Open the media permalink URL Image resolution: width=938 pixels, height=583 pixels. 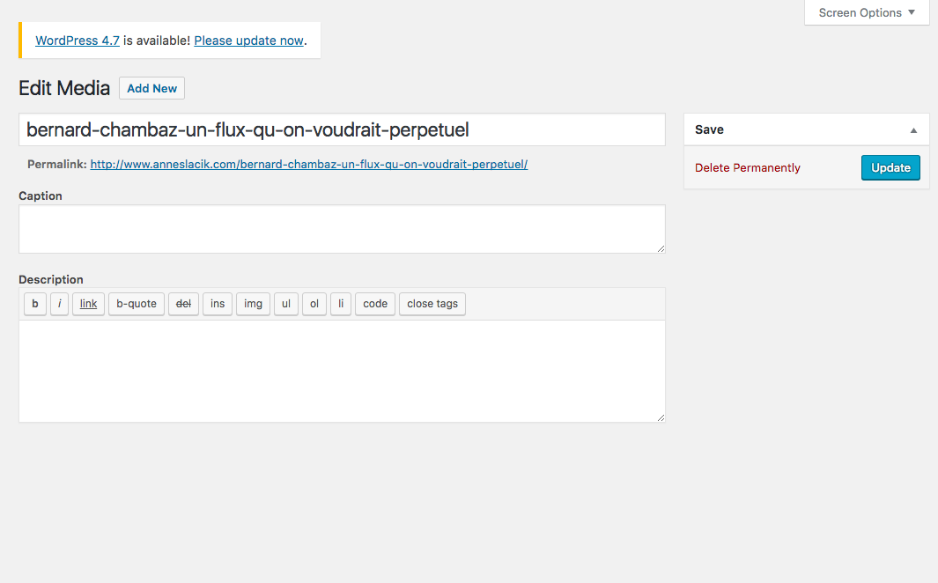pos(308,165)
